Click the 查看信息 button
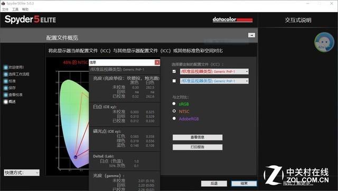This screenshot has width=338, height=191. click(x=198, y=138)
